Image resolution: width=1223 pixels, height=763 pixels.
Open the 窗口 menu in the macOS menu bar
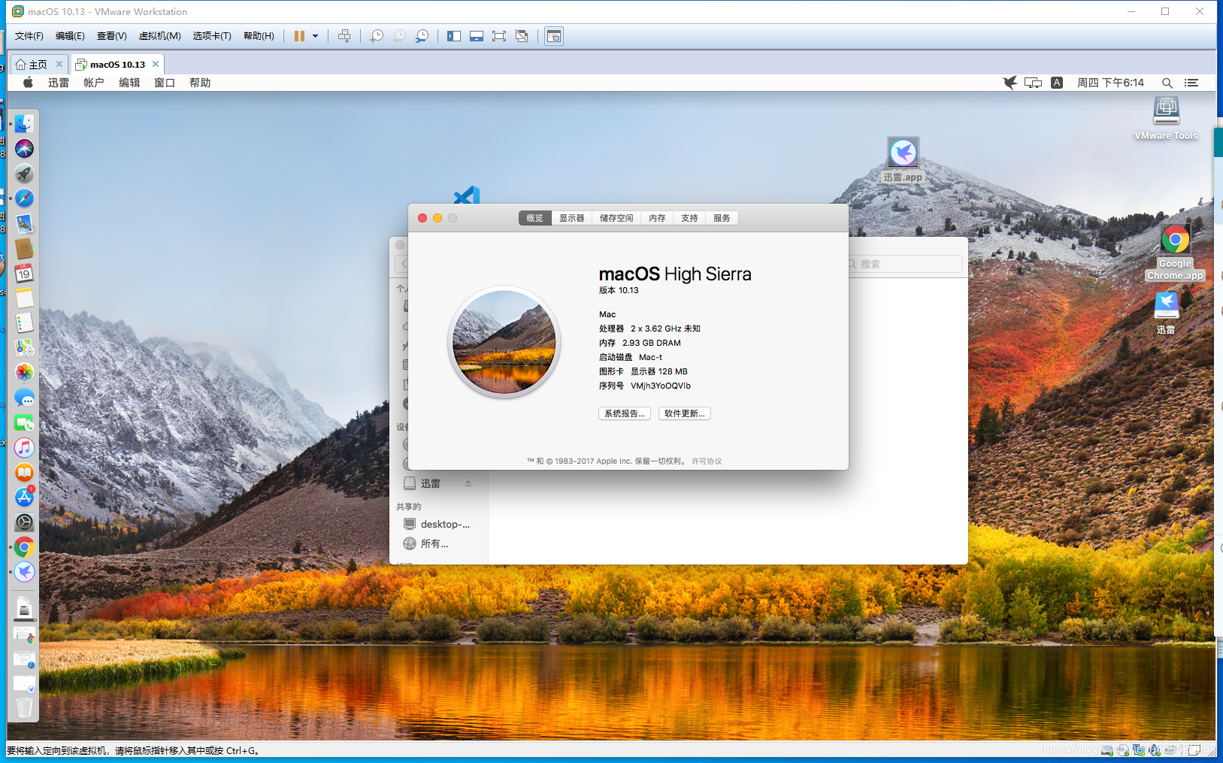[165, 83]
